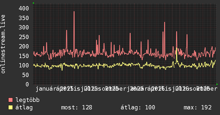This screenshot has width=220, height=115.
Task: Click the 250 y-axis label
Action: tap(24, 37)
